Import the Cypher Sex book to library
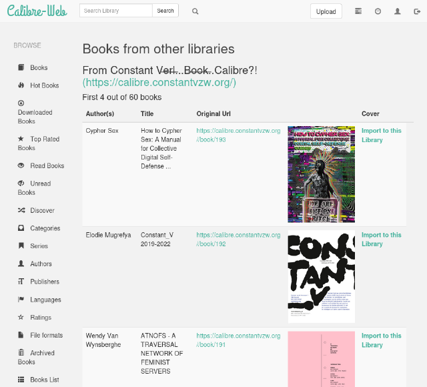This screenshot has width=427, height=387. (x=381, y=135)
